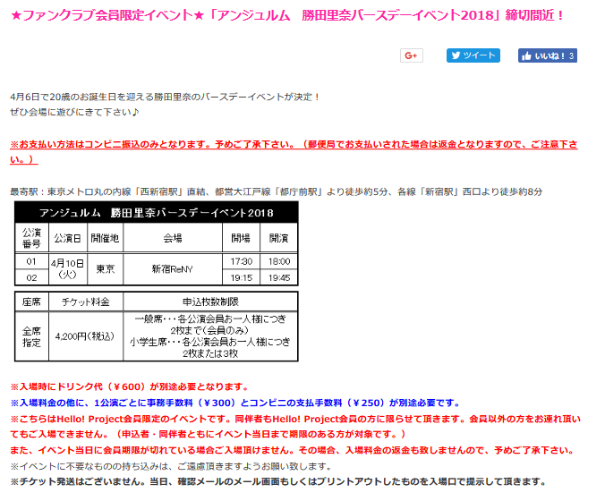Click the 開場 column header
This screenshot has width=605, height=501.
(x=241, y=238)
